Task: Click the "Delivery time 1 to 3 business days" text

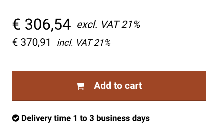Action: tap(85, 118)
